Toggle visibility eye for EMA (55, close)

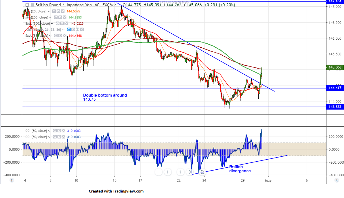point(56,36)
